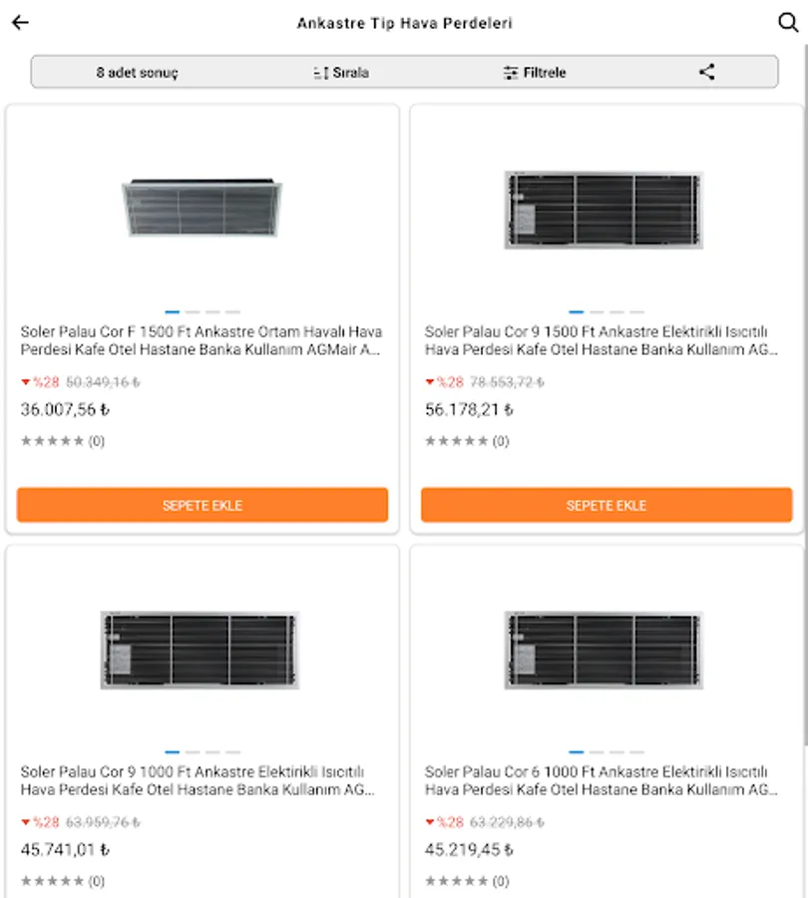Open Soler Palau Cor 9 1500 title

(602, 340)
